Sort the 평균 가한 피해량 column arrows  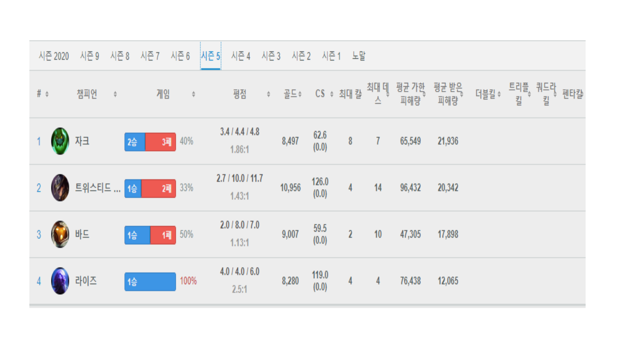coord(424,94)
